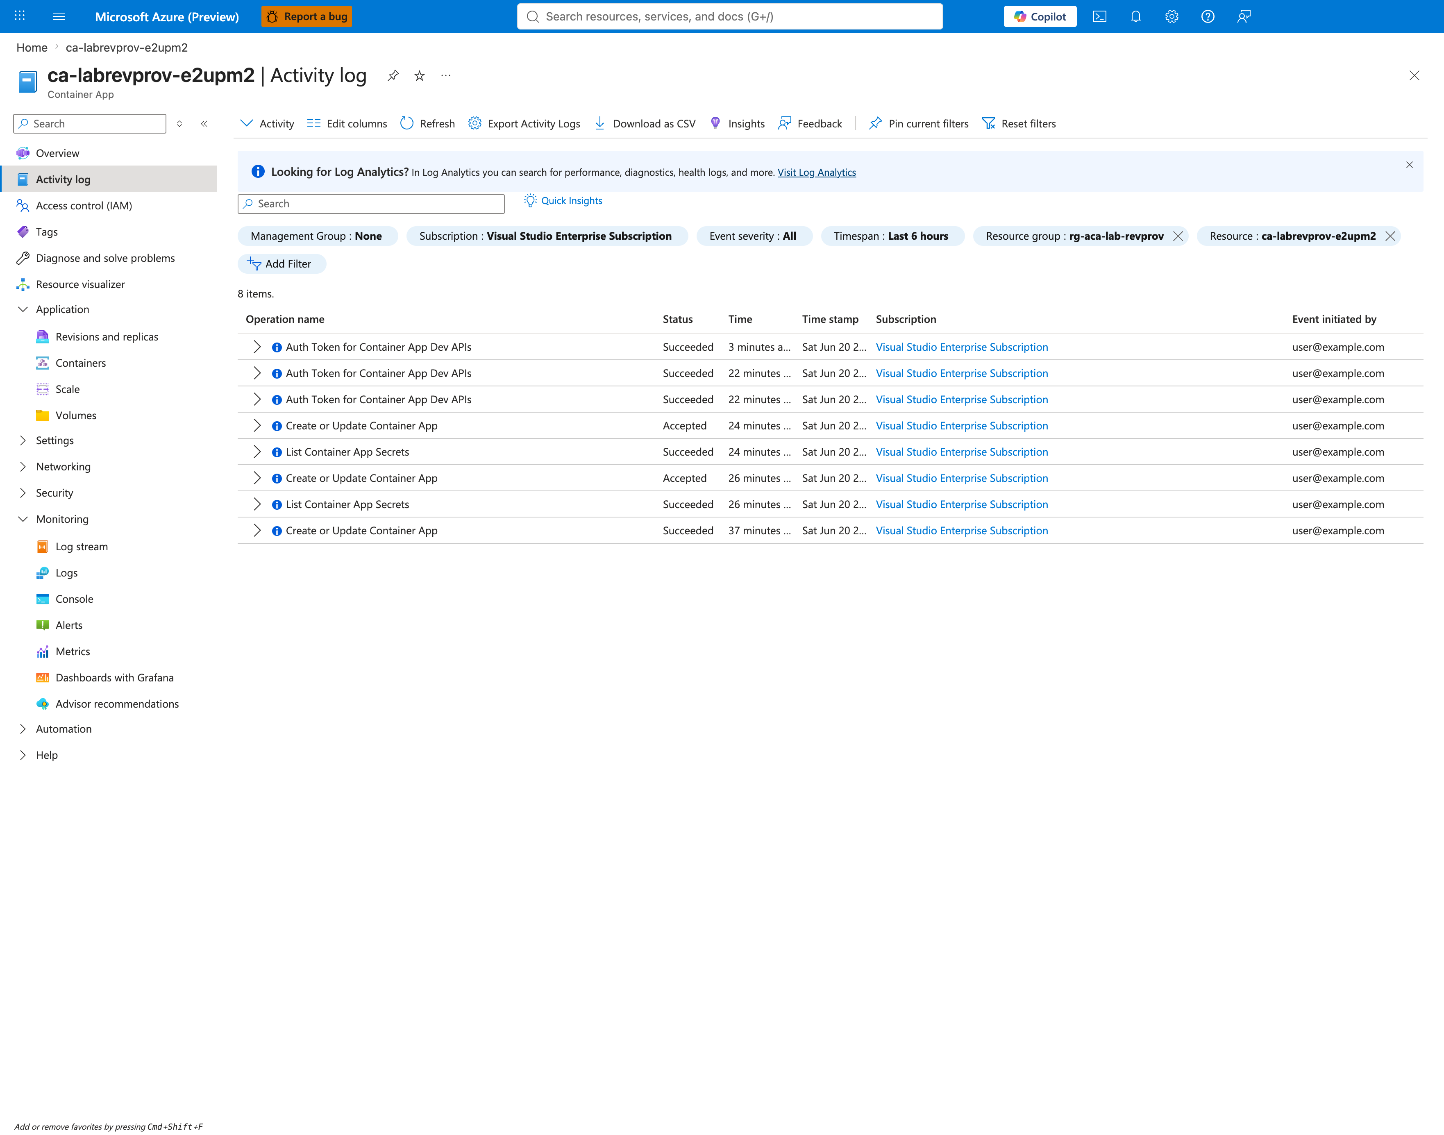Open the Timespan Last 6 hours filter
Viewport: 1444px width, 1135px height.
892,236
